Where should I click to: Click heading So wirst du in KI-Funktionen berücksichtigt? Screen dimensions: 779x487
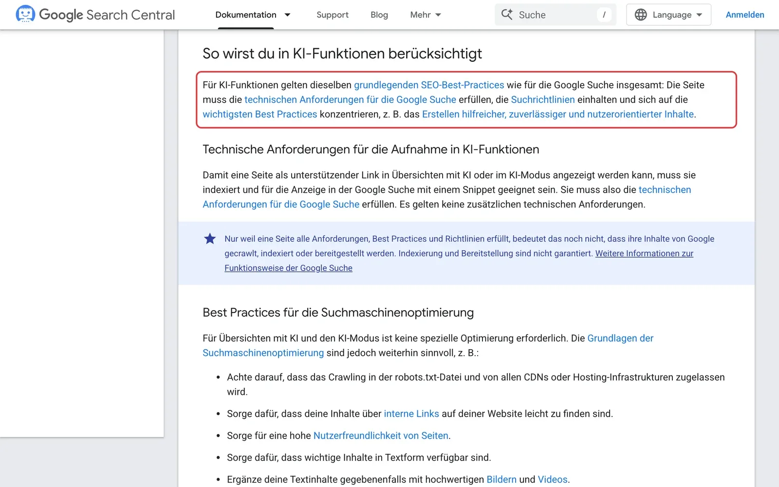(342, 54)
